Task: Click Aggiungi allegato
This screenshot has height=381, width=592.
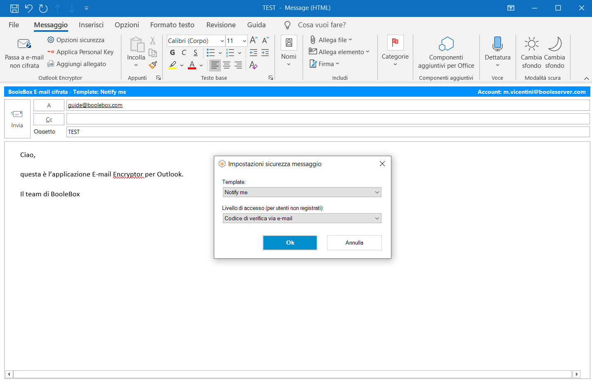Action: [x=77, y=64]
